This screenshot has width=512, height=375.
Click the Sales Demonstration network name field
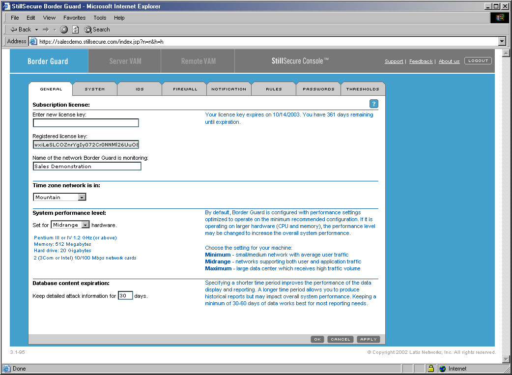pyautogui.click(x=87, y=166)
